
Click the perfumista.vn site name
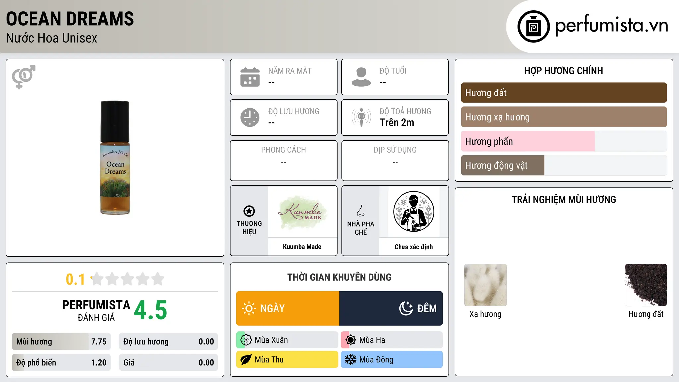[611, 25]
